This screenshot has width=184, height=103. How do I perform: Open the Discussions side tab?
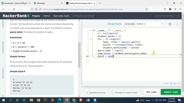coord(3,73)
